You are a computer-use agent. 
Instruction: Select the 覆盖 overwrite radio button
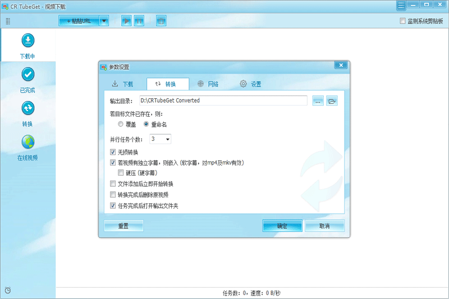[121, 124]
